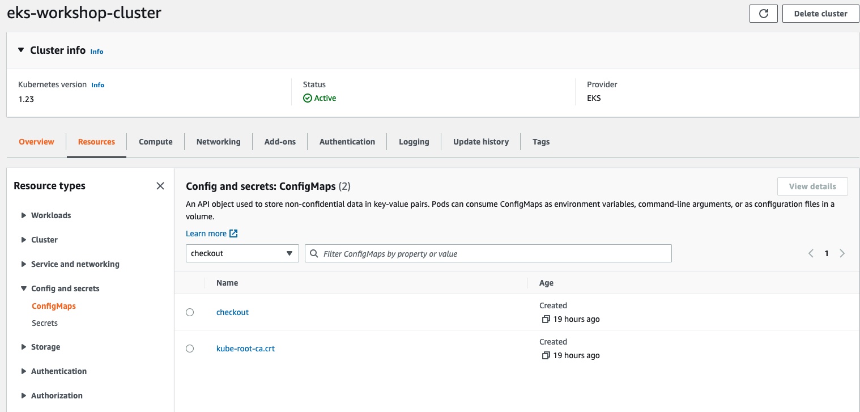
Task: Click the search magnifier icon in filter box
Action: pyautogui.click(x=314, y=254)
